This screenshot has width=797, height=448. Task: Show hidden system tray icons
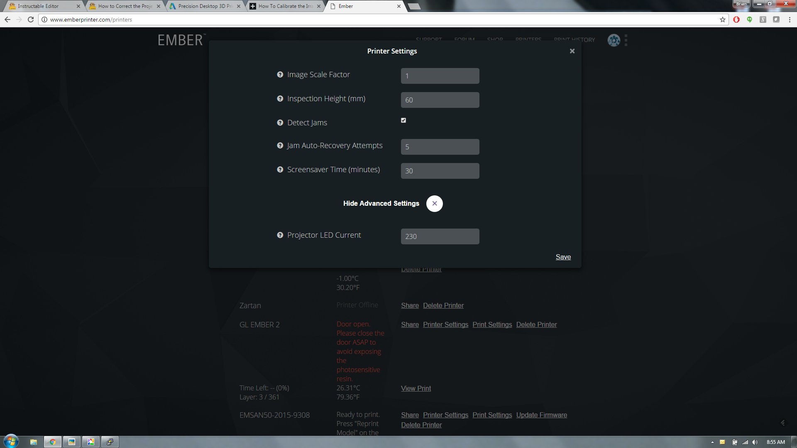(712, 442)
